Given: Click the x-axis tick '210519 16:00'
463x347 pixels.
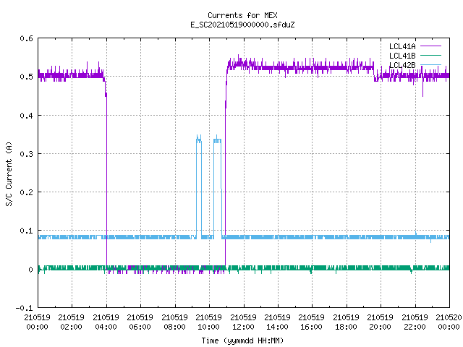Looking at the screenshot, I should tap(312, 322).
